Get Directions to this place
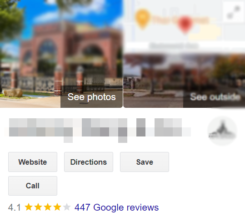 [x=89, y=162]
